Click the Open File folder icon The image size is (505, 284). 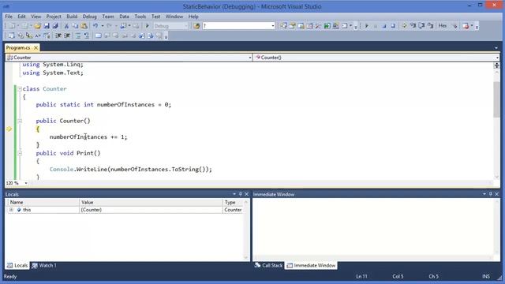click(x=38, y=26)
